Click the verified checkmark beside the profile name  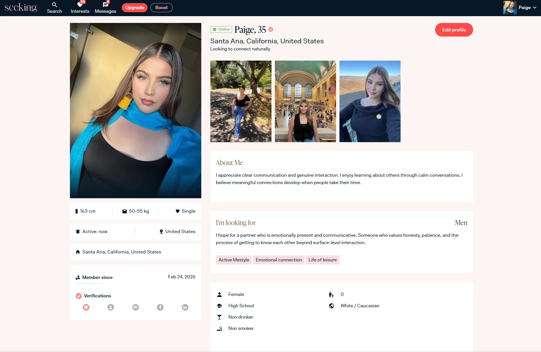[271, 29]
